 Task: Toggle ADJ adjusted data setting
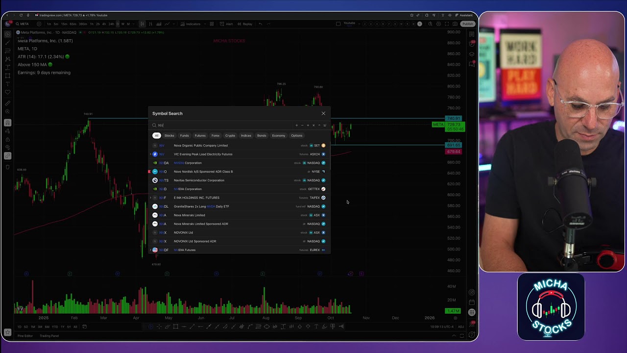tap(461, 327)
